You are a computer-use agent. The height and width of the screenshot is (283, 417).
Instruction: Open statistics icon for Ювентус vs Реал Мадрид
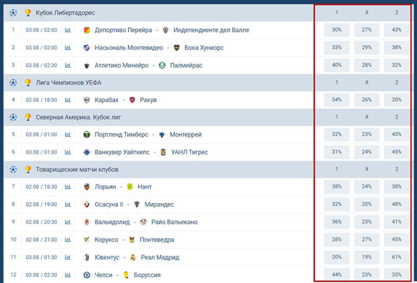click(x=68, y=257)
